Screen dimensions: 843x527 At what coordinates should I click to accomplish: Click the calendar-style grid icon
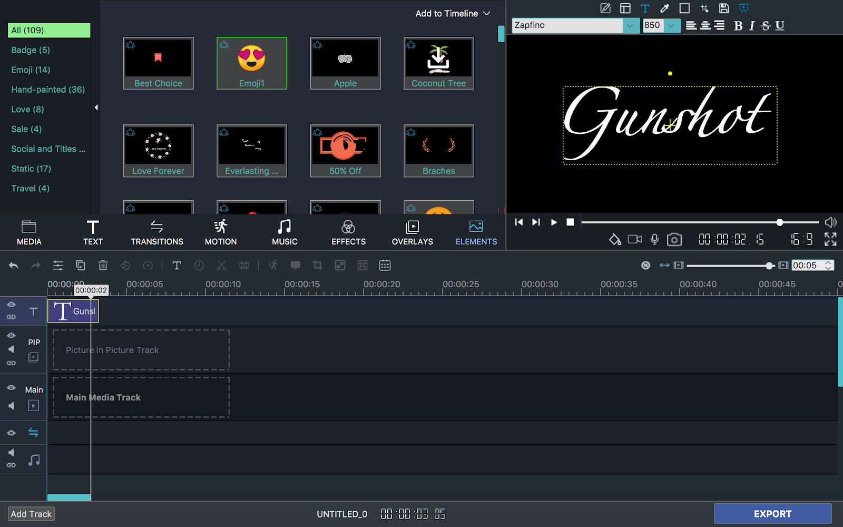click(385, 266)
